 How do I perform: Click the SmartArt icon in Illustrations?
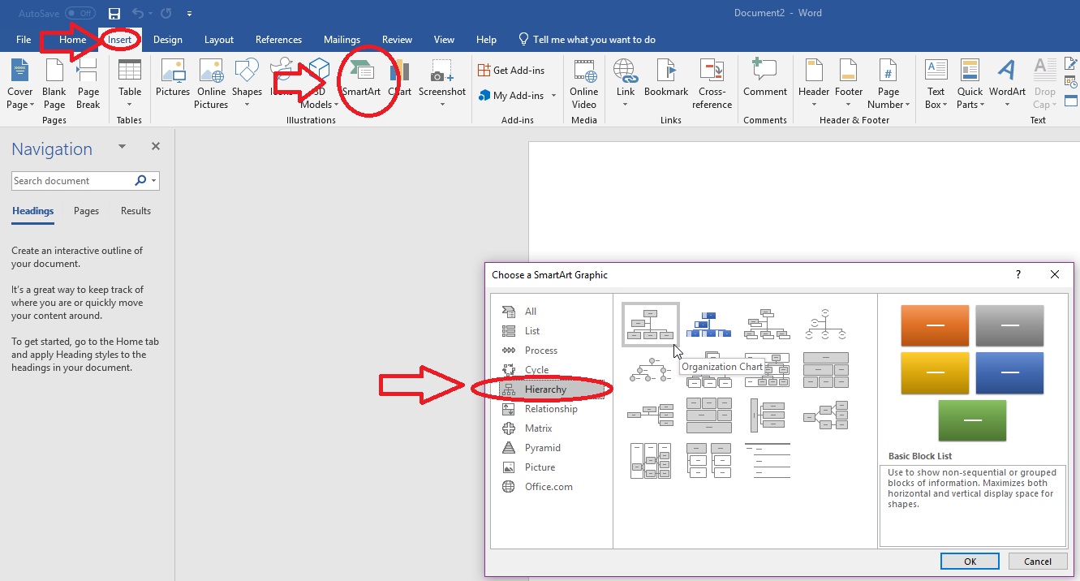tap(361, 74)
